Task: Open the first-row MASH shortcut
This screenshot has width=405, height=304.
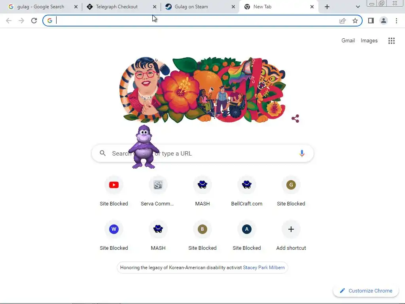Action: point(202,191)
